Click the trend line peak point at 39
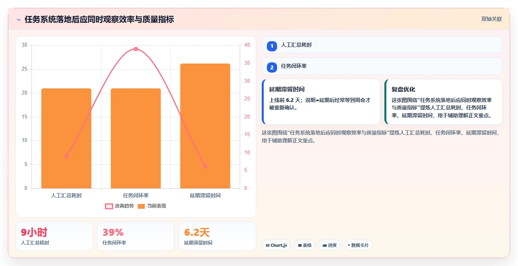 pyautogui.click(x=136, y=49)
